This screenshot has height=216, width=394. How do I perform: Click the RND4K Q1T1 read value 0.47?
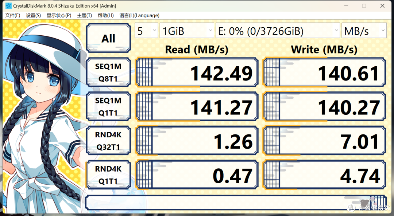coord(197,174)
